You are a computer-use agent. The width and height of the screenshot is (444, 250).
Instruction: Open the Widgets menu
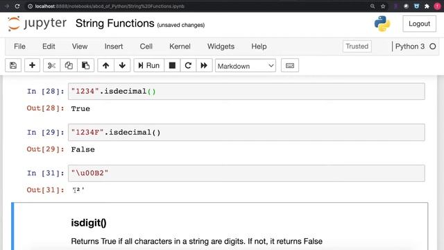click(x=221, y=47)
